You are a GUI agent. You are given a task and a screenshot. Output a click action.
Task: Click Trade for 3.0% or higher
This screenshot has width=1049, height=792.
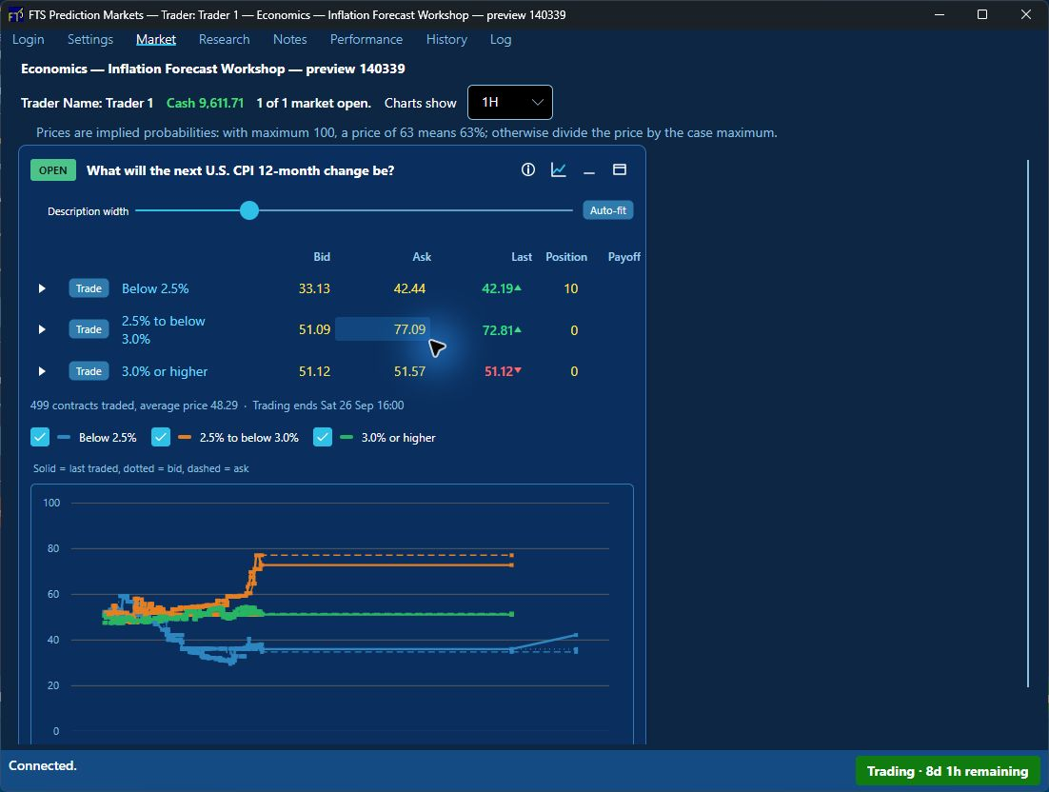(x=89, y=371)
